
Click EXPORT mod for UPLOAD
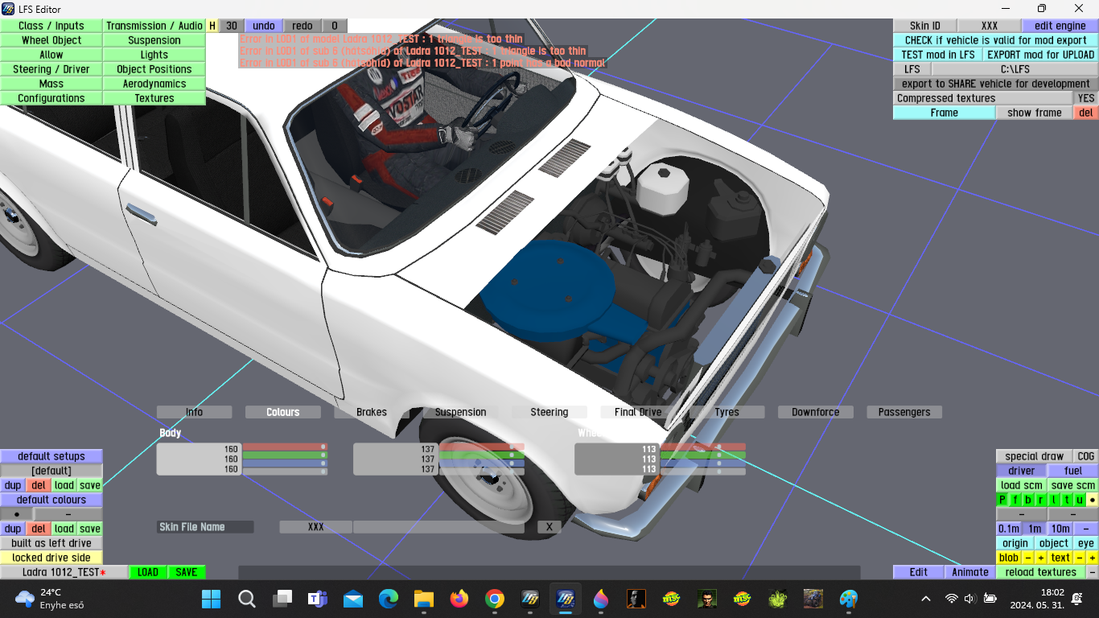point(1041,55)
